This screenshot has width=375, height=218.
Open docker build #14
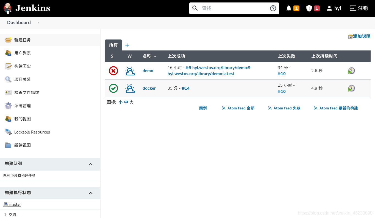(185, 88)
